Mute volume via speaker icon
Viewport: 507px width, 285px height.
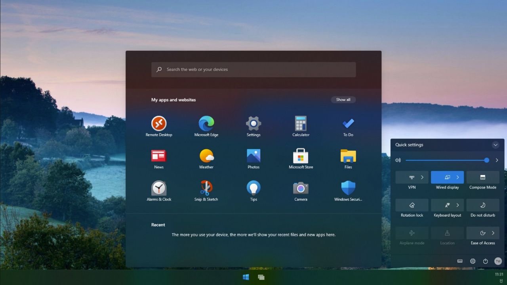[x=398, y=160]
